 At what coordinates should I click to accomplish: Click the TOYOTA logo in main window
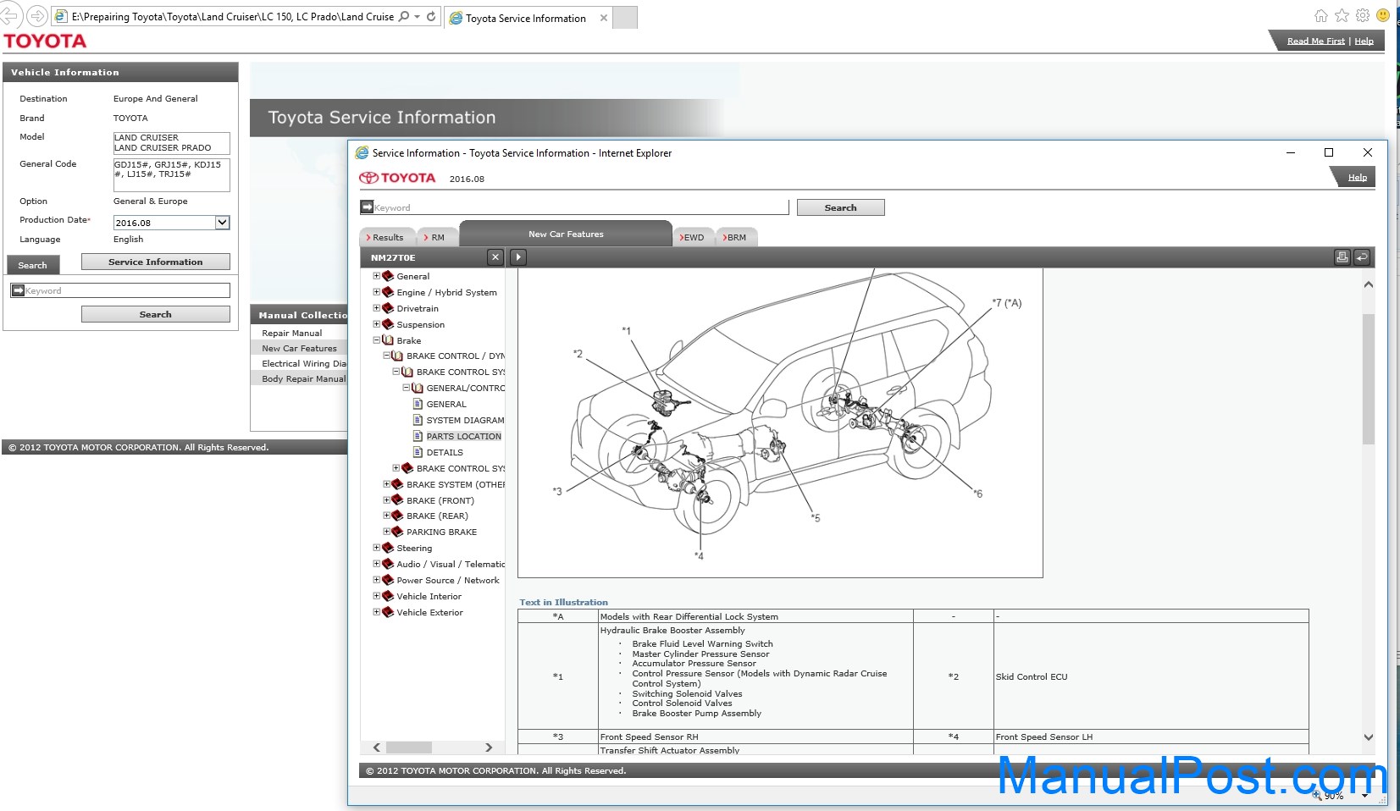(x=45, y=41)
